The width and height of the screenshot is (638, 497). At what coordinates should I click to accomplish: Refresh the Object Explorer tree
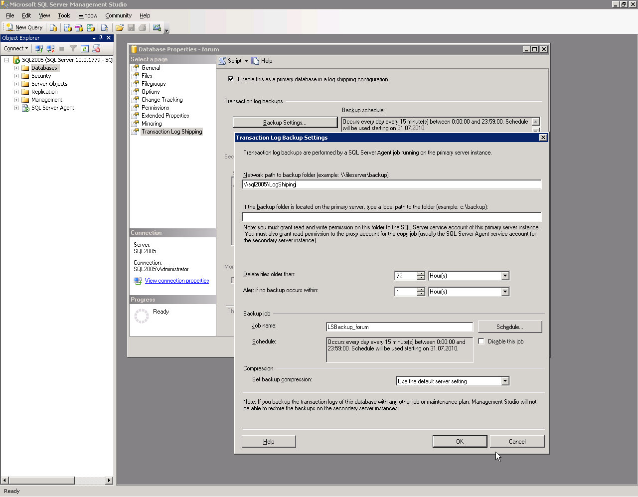85,48
